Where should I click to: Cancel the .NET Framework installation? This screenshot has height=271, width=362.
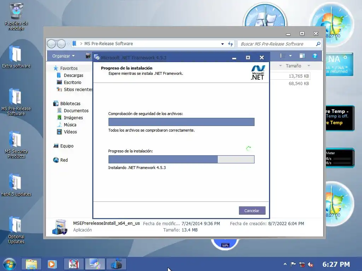tap(252, 210)
